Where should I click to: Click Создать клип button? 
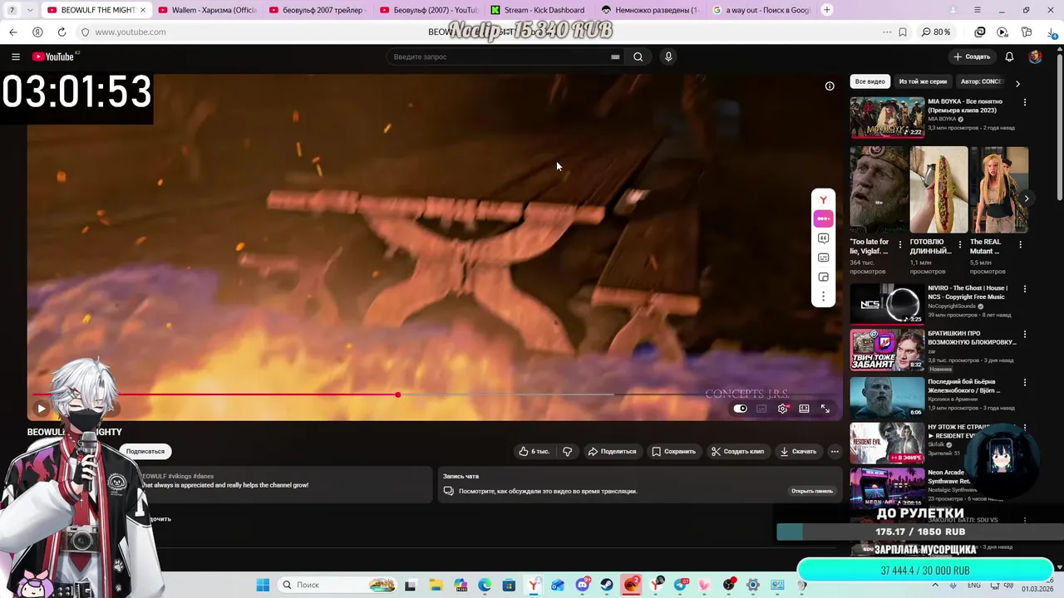pos(737,451)
